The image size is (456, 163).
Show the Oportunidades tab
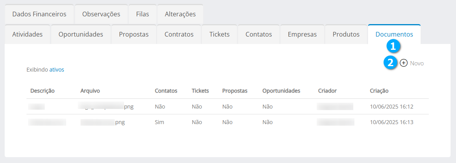[81, 34]
